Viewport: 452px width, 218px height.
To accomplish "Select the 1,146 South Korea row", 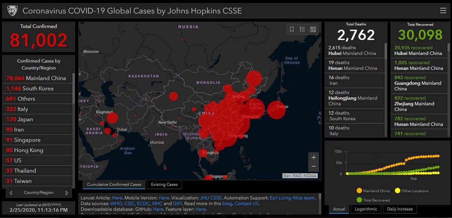I will pyautogui.click(x=37, y=89).
